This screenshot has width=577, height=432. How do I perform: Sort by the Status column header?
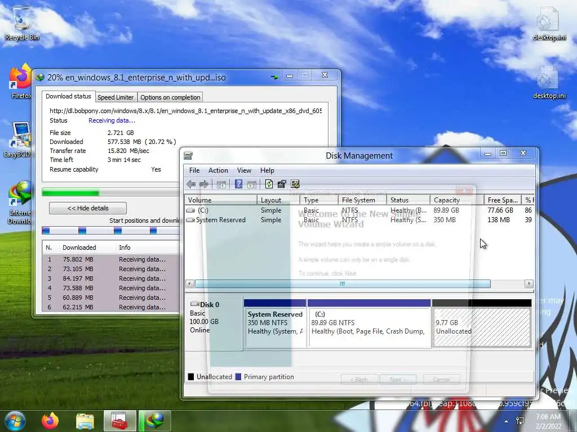[408, 200]
